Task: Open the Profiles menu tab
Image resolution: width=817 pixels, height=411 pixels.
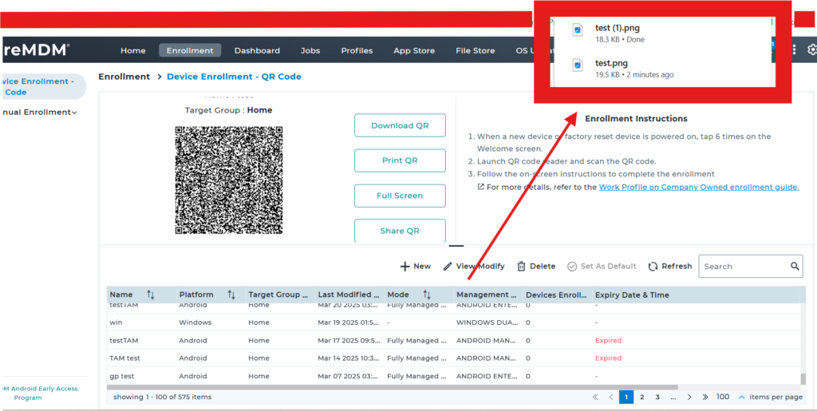Action: pyautogui.click(x=357, y=50)
